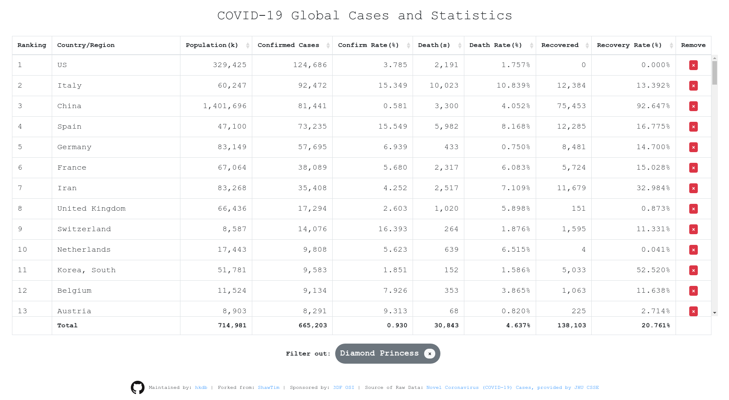Click the scrollbar down arrow
This screenshot has height=400, width=729.
[x=714, y=313]
